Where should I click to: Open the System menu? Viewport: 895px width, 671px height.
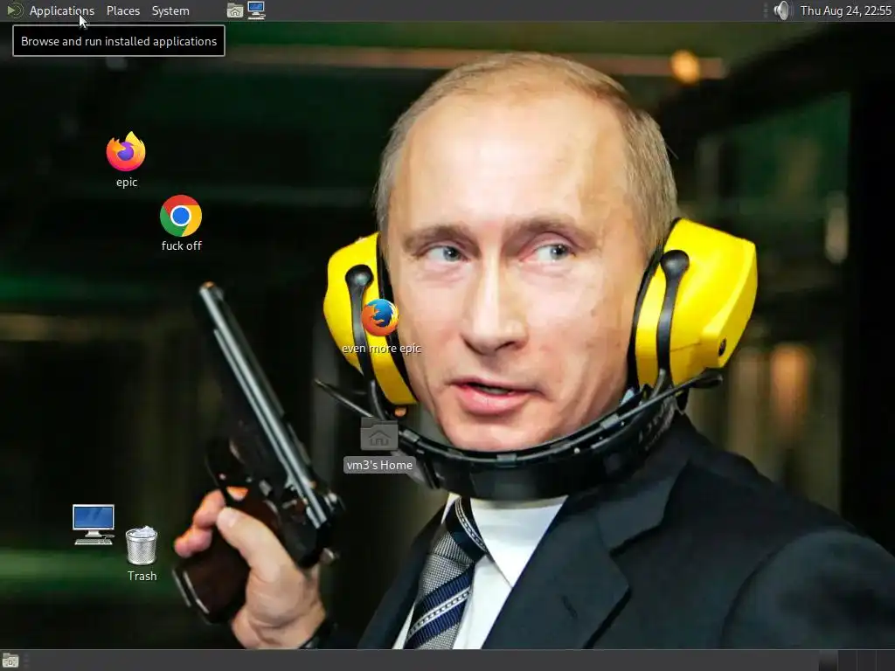coord(170,10)
